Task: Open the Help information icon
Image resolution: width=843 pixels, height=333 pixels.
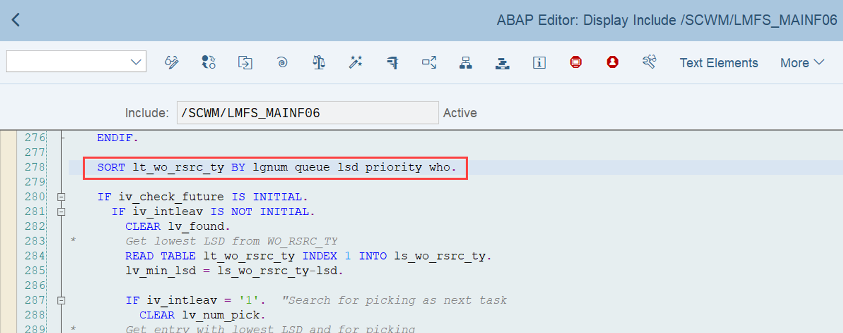Action: tap(539, 63)
